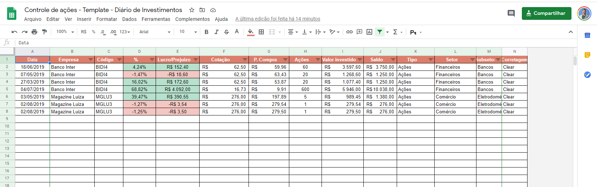Check cloud save status icon
The image size is (597, 187).
pyautogui.click(x=213, y=10)
